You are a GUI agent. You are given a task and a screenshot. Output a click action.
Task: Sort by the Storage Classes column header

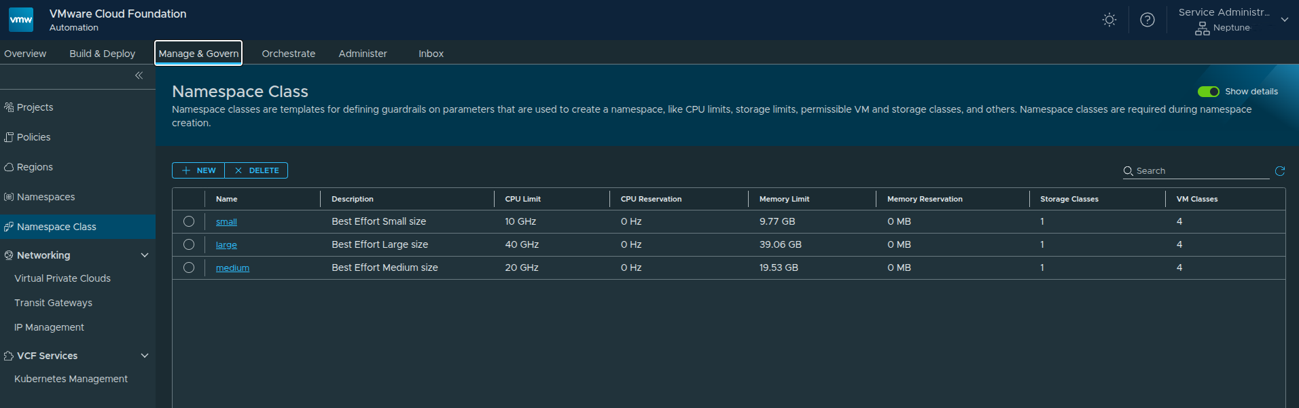coord(1069,199)
